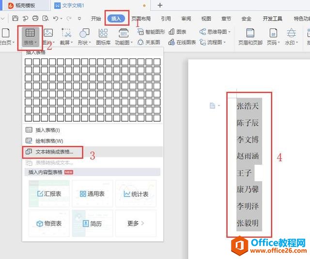This screenshot has height=259, width=310.
Task: Open a new tab with plus button
Action: click(160, 5)
